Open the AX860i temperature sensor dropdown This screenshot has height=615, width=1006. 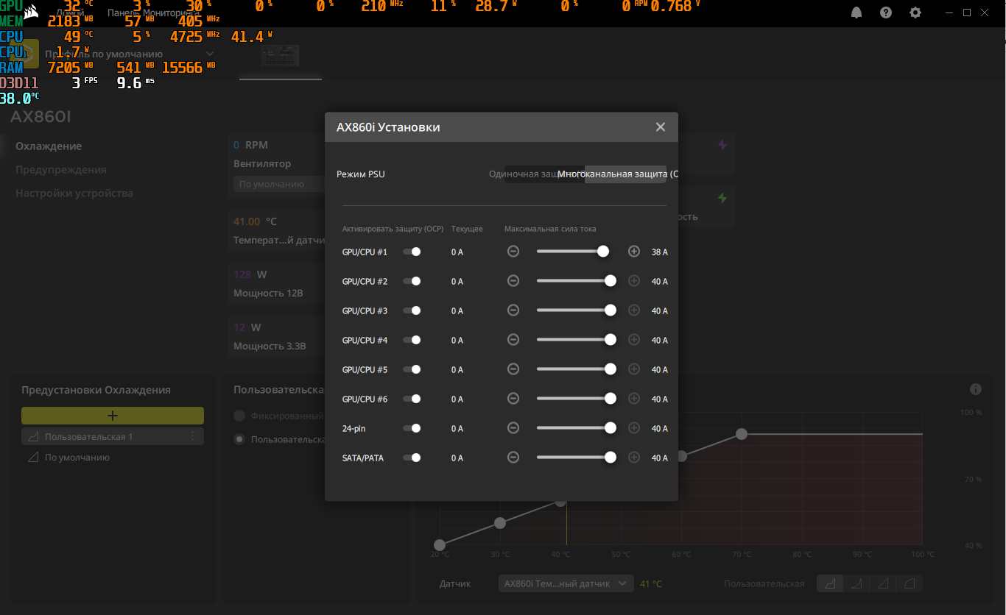coord(566,583)
